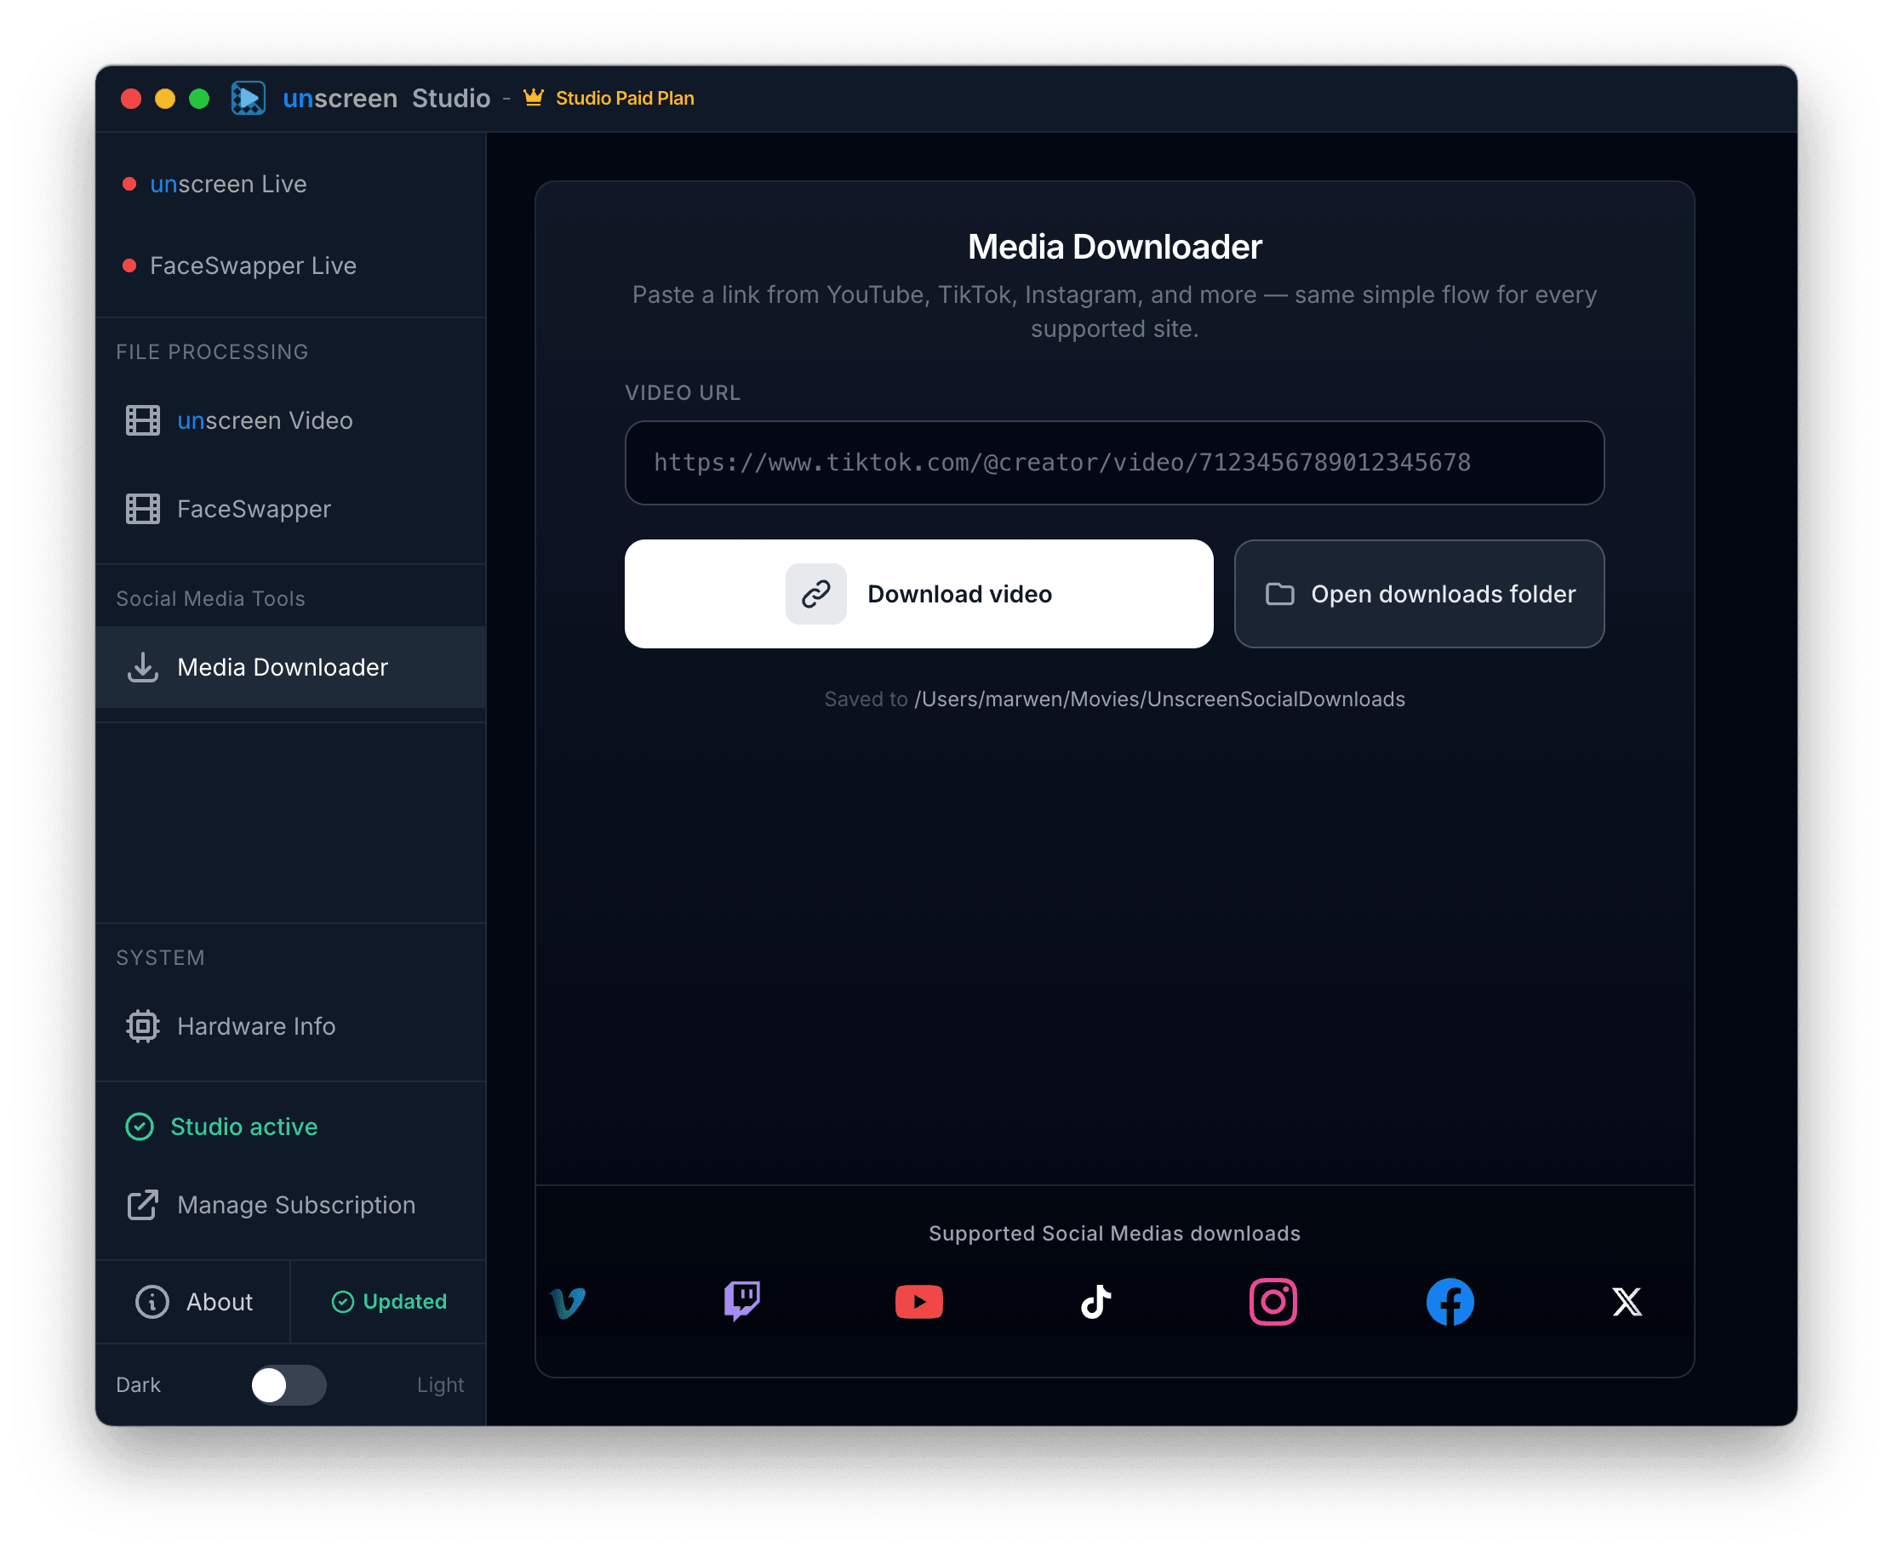Image resolution: width=1893 pixels, height=1552 pixels.
Task: Click the X social media icon
Action: pos(1626,1302)
